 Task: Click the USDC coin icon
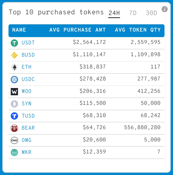[14, 79]
